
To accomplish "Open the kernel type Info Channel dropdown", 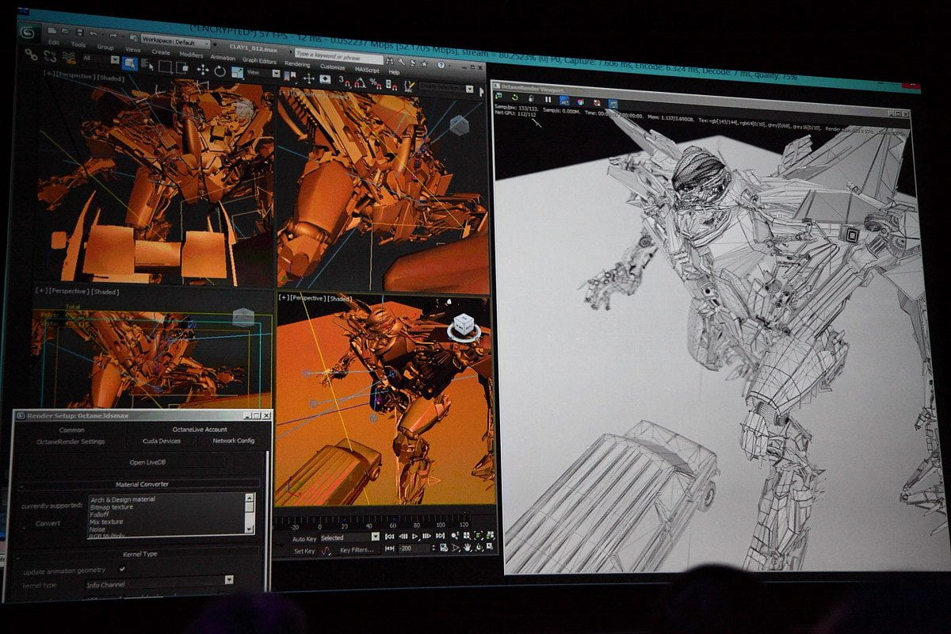I will [x=160, y=582].
